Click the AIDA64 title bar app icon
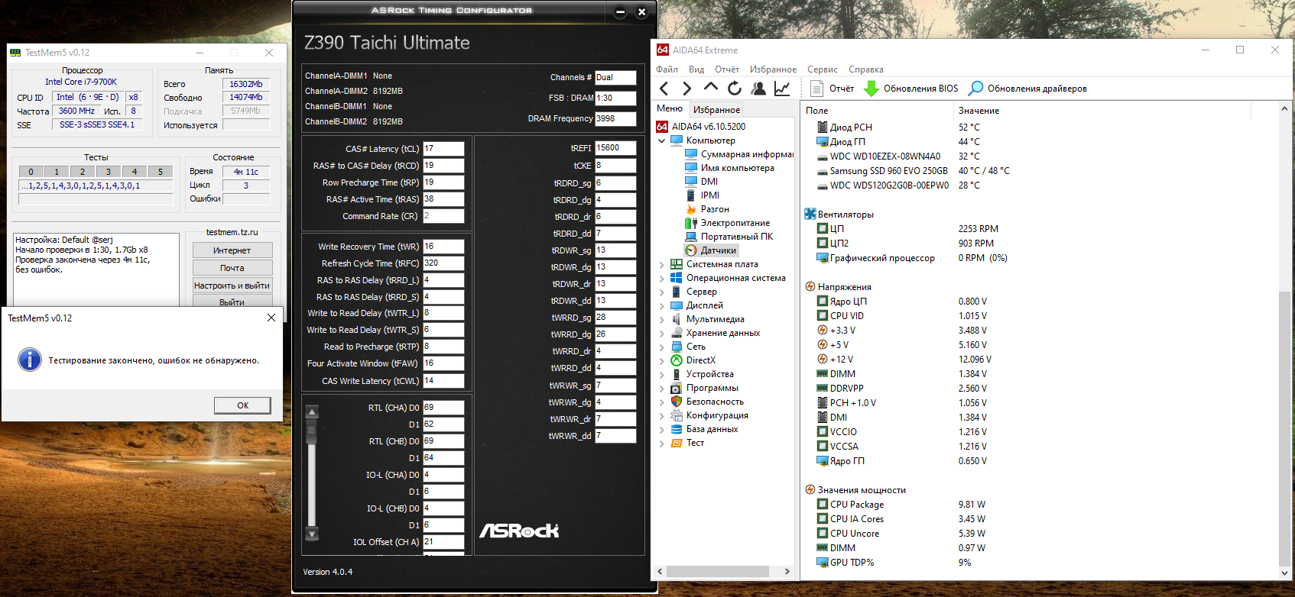The width and height of the screenshot is (1295, 597). point(663,50)
